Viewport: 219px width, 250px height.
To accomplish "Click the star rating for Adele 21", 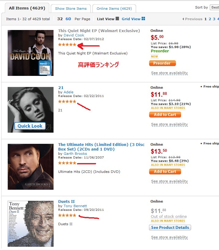I will (67, 101).
